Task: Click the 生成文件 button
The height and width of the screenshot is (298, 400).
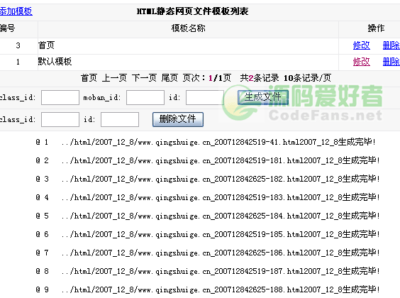Action: (x=263, y=97)
